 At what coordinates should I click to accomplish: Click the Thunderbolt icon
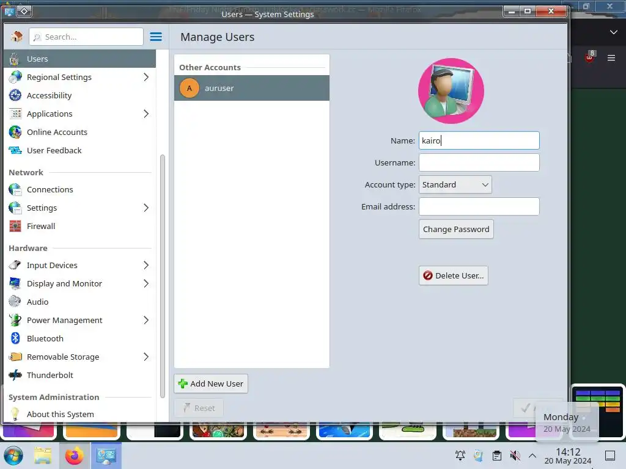pos(15,376)
